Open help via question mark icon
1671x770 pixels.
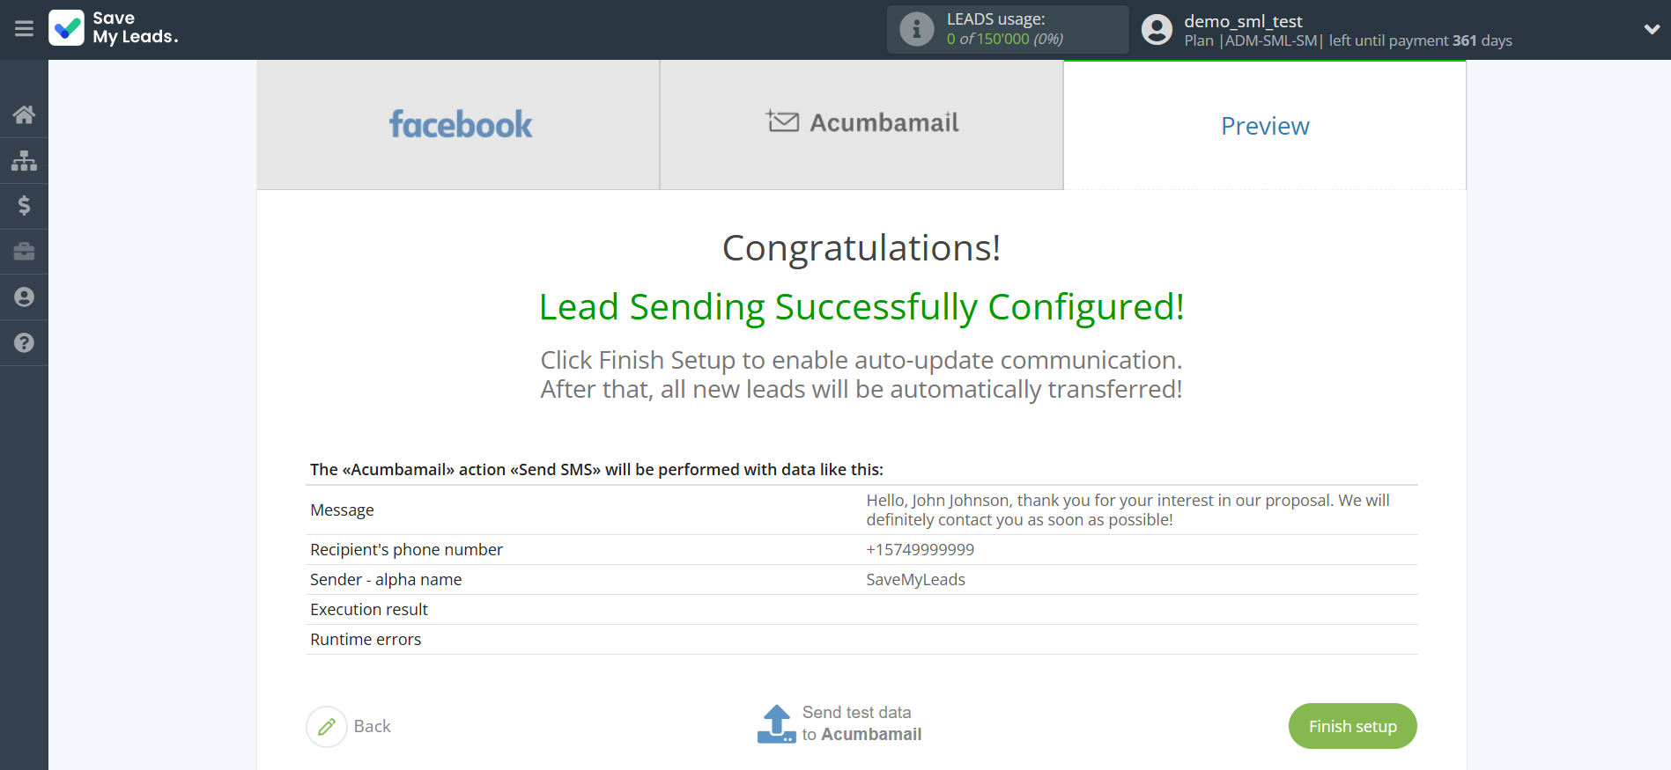pos(24,343)
